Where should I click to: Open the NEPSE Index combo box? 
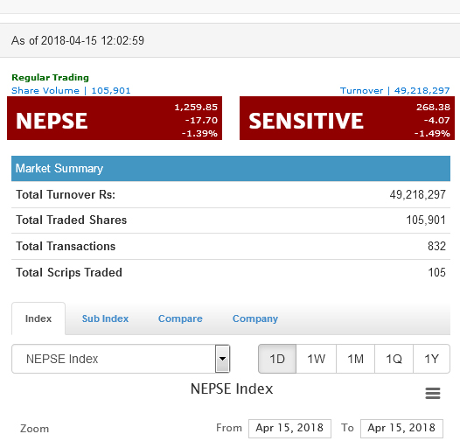coord(121,359)
